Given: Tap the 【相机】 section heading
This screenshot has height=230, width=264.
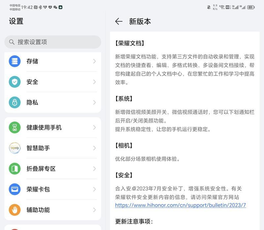Looking at the screenshot, I should click(124, 145).
